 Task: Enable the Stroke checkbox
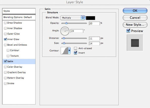pyautogui.click(x=5, y=83)
